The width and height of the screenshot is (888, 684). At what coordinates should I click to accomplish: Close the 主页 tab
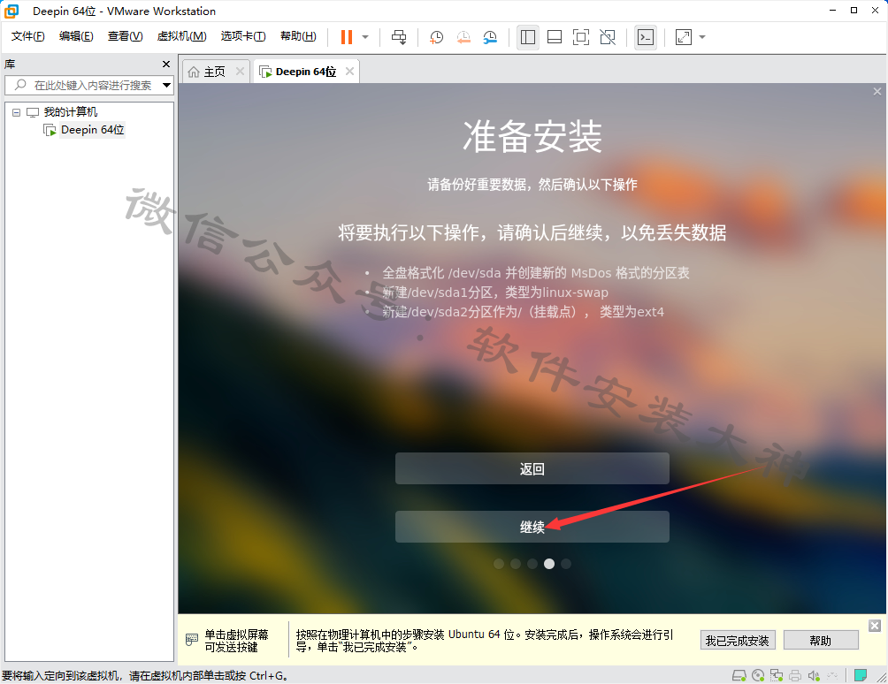240,72
